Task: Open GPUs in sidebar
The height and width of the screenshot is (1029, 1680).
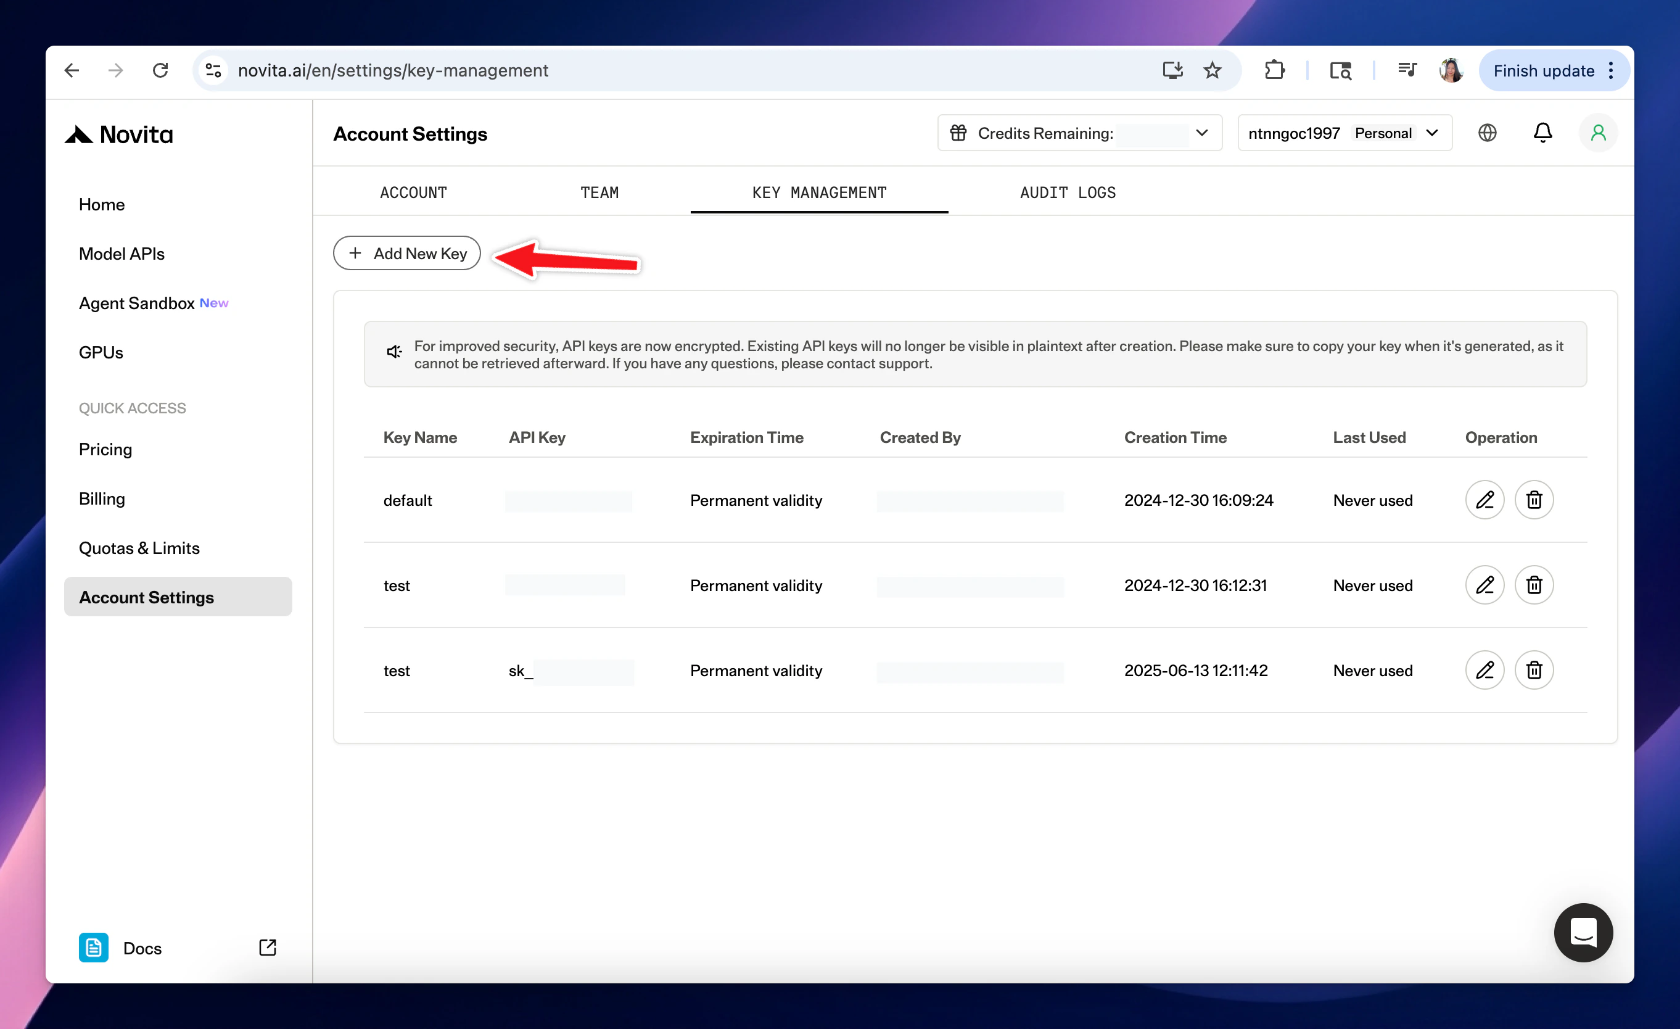Action: click(x=101, y=352)
